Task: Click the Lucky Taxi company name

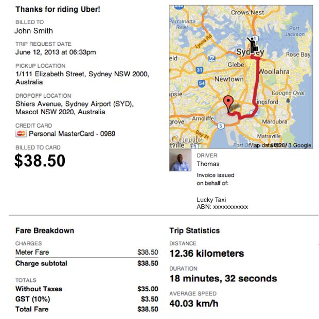Action: (211, 200)
